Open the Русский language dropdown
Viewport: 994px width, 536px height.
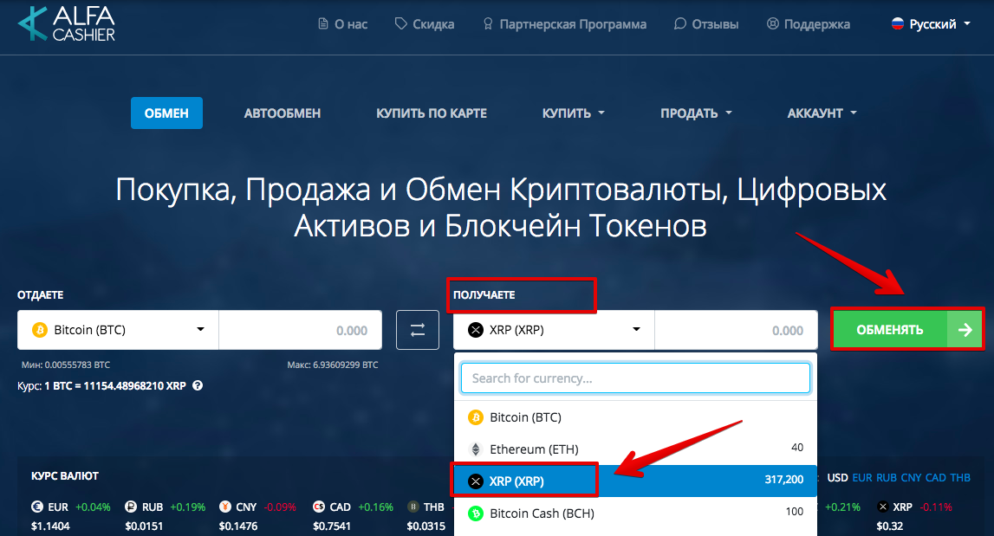coord(932,24)
